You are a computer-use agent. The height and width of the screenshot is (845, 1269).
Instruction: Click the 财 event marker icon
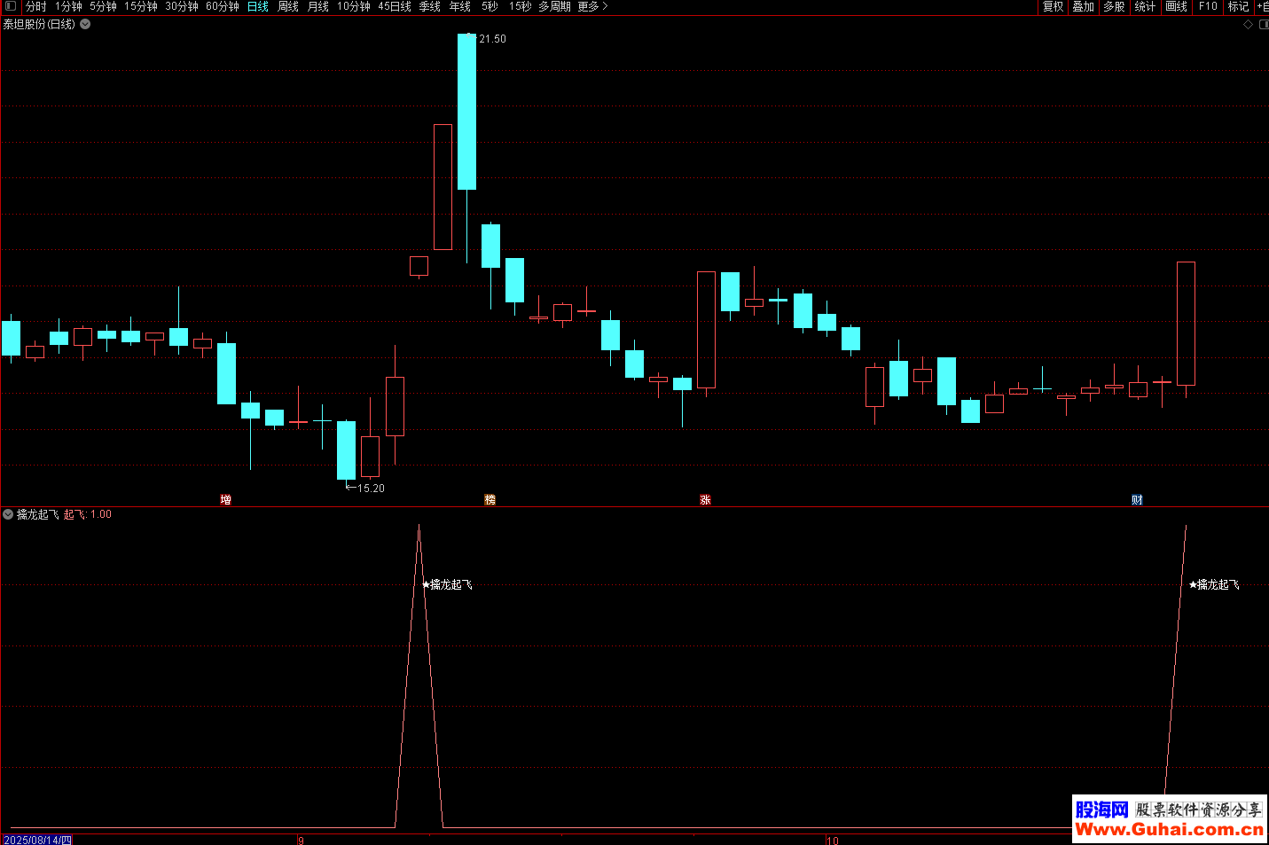click(x=1137, y=500)
